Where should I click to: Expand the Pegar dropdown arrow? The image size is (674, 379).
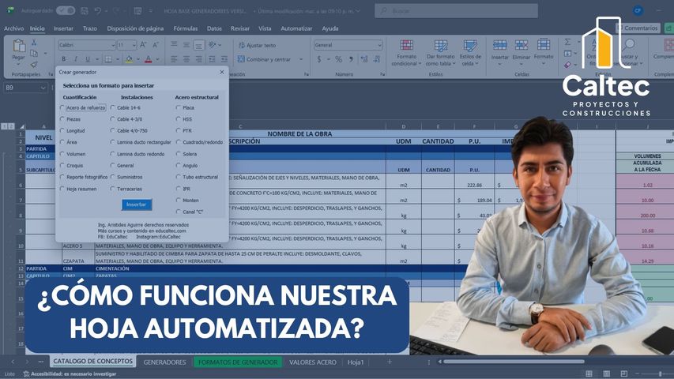tap(18, 64)
